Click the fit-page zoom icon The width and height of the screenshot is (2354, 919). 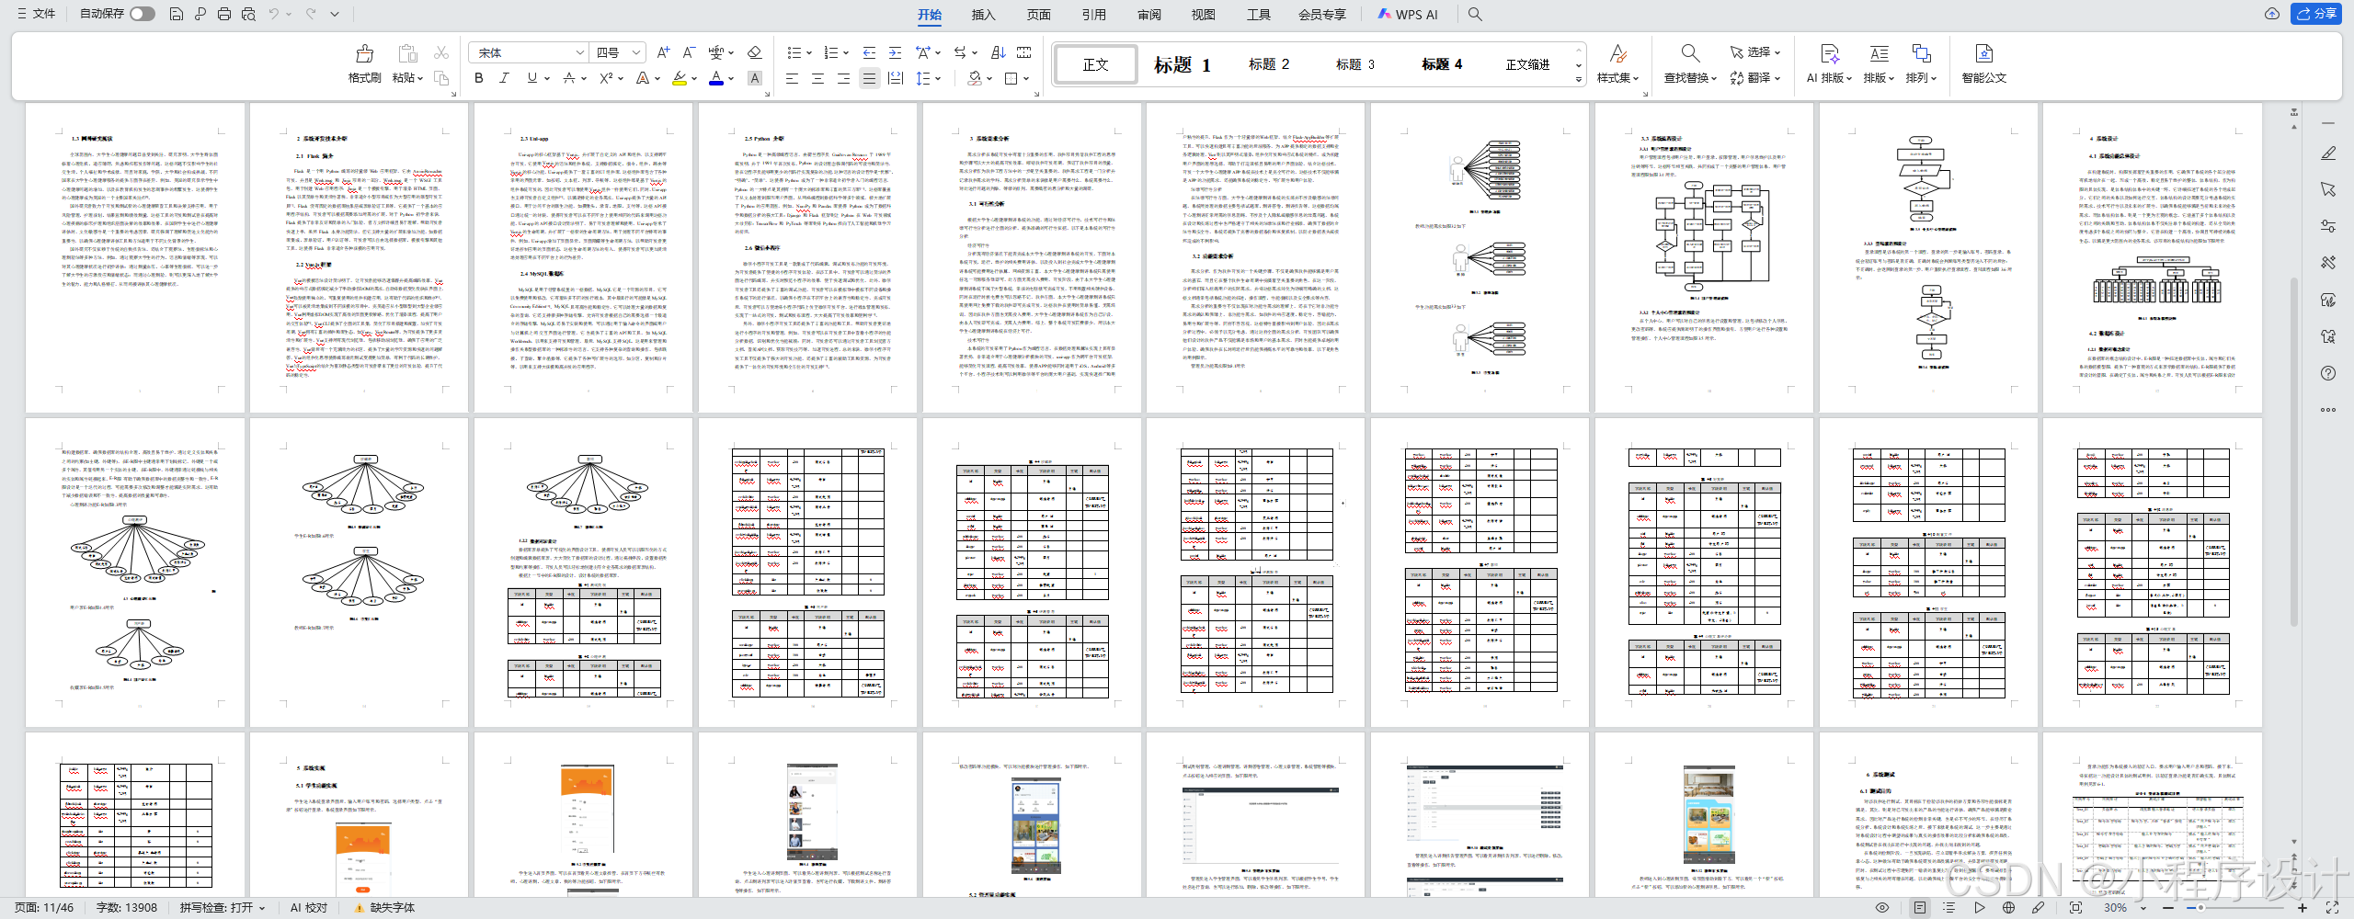[x=2076, y=907]
